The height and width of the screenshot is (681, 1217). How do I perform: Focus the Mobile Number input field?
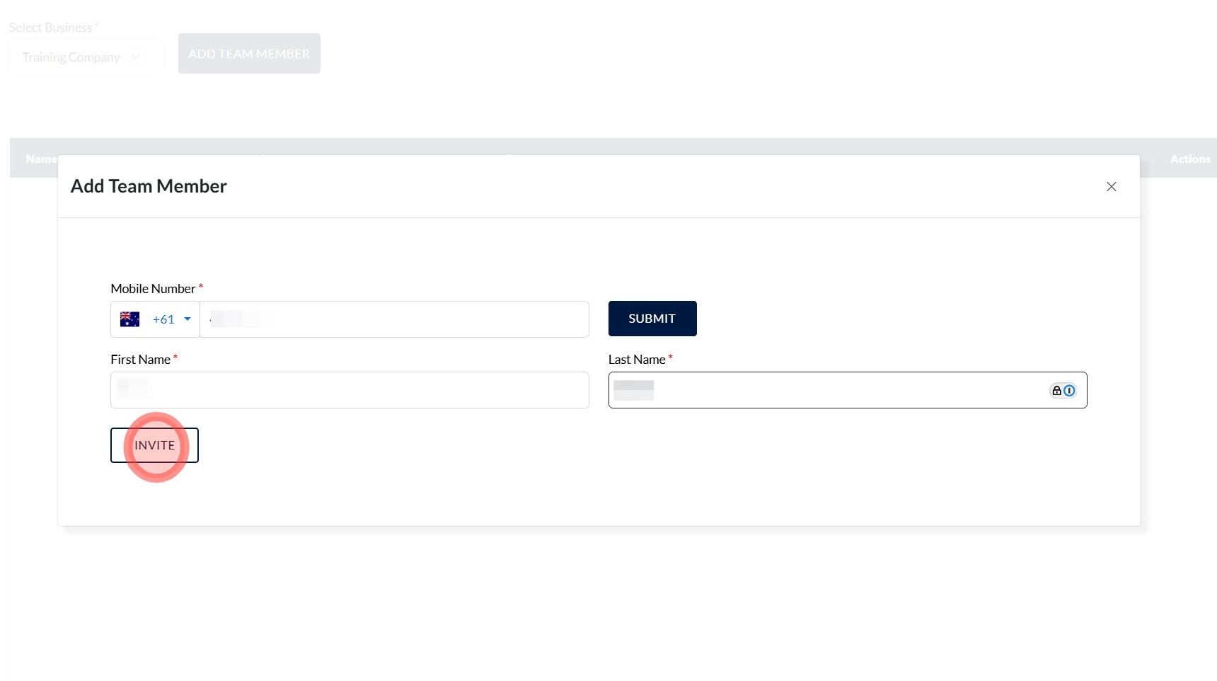pos(394,319)
